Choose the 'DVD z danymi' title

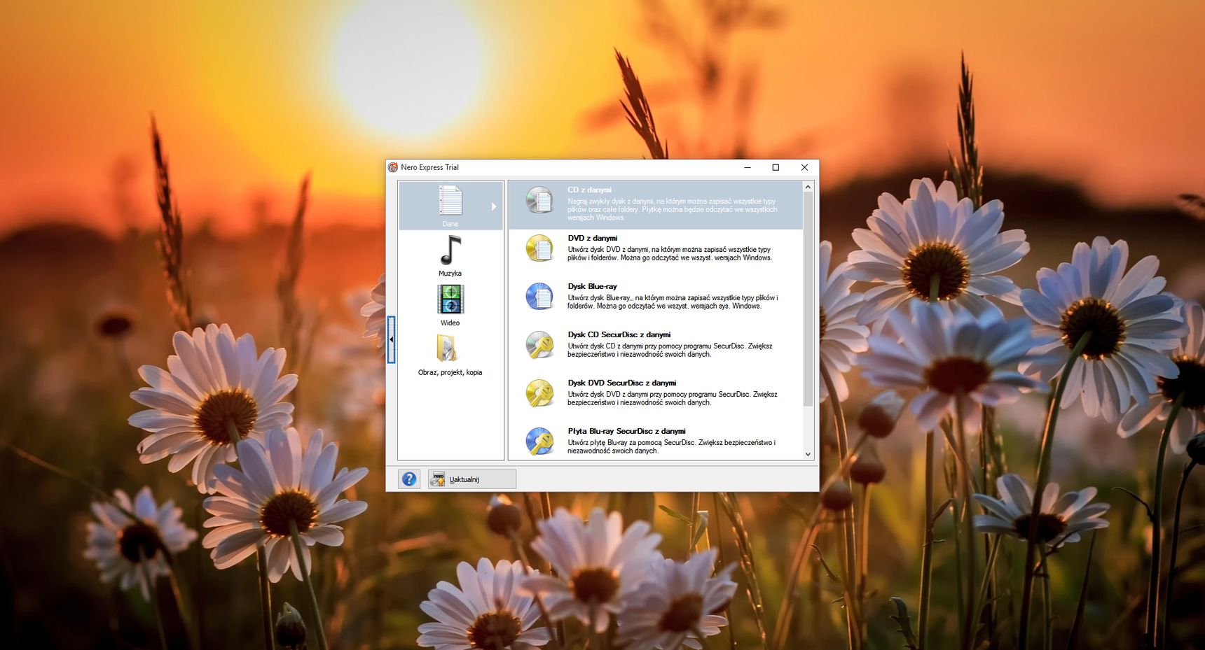593,238
